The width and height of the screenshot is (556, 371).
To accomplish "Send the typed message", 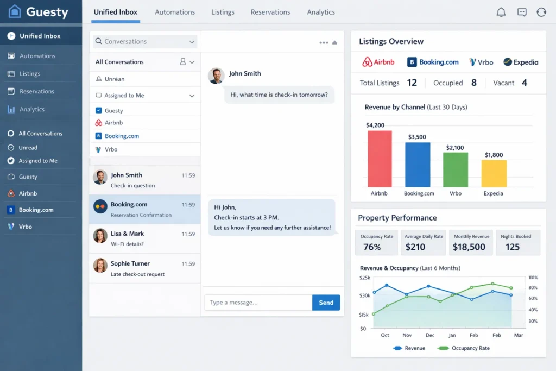I will pyautogui.click(x=326, y=303).
